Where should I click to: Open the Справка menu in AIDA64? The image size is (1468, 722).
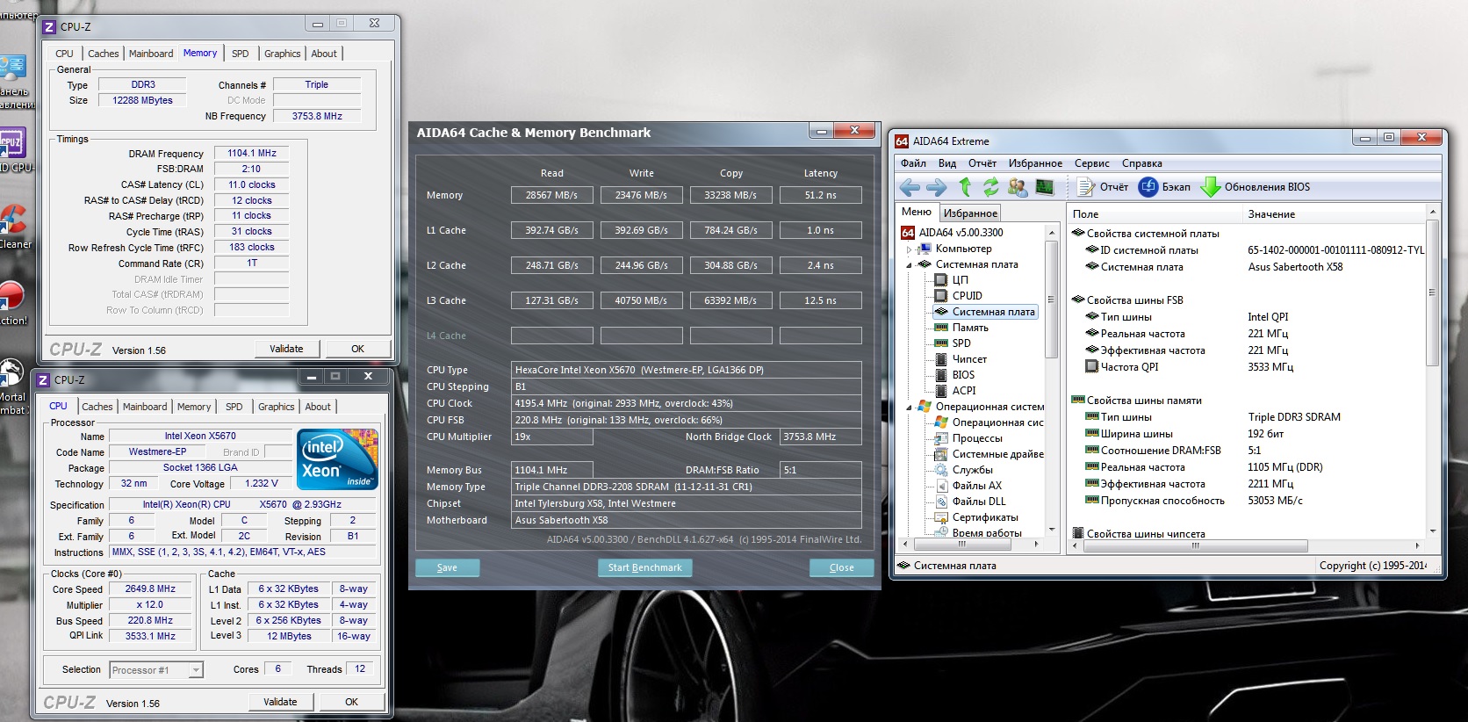point(1141,163)
